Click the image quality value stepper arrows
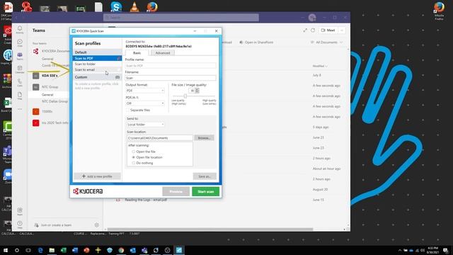 197,91
